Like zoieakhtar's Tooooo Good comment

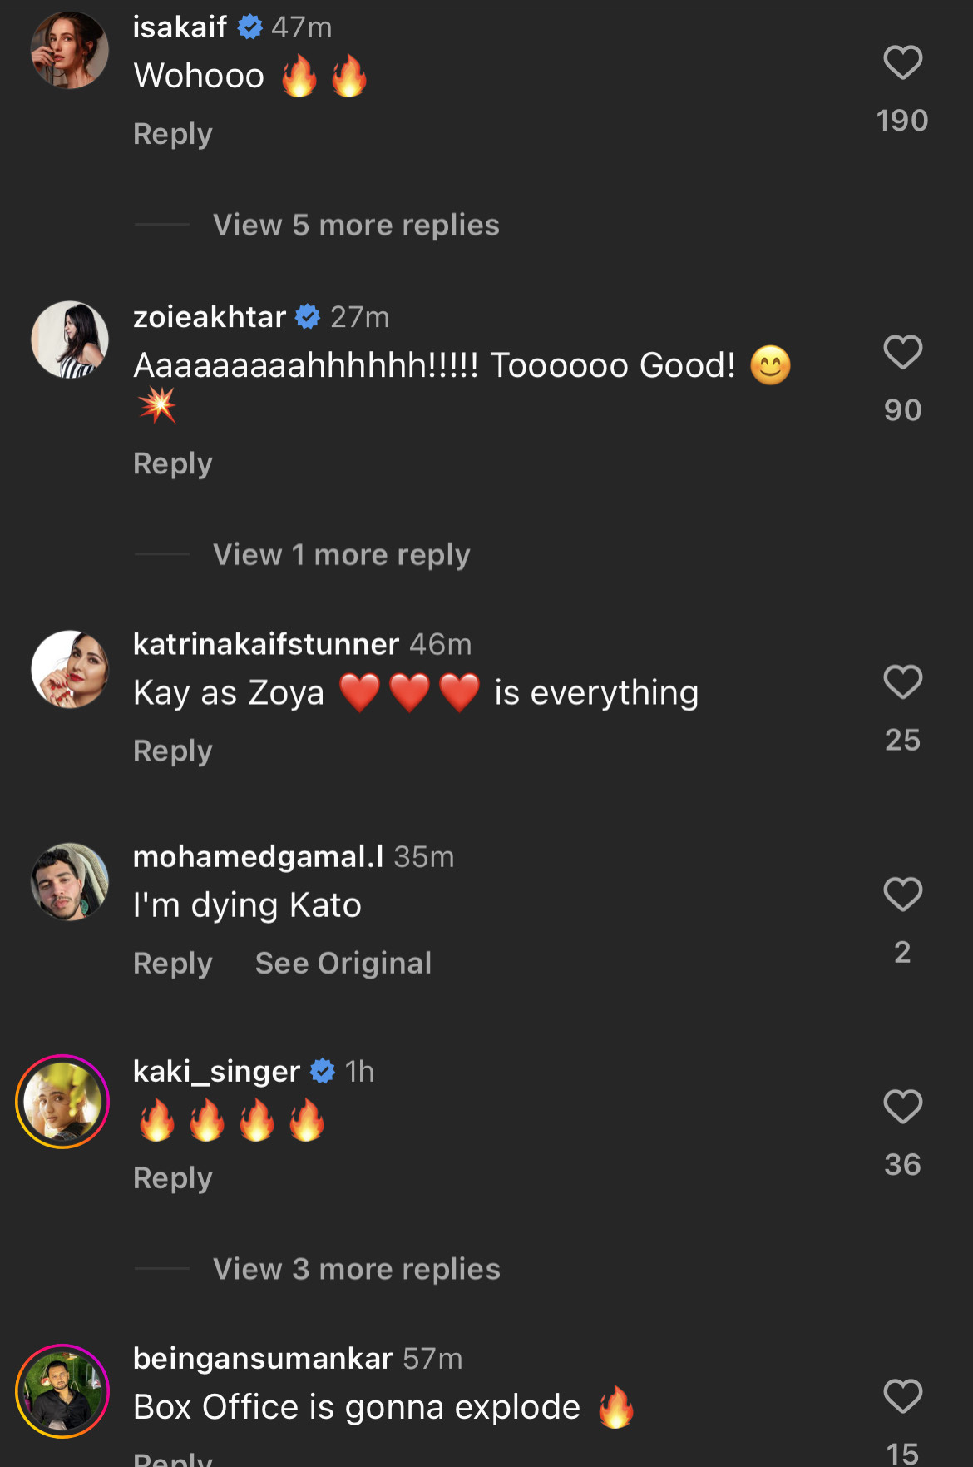click(x=902, y=353)
